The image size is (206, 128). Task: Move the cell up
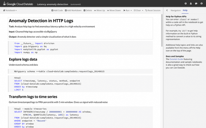99,10
